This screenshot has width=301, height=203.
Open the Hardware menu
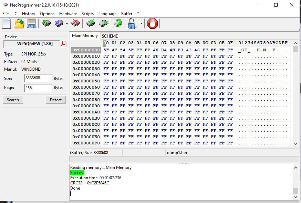pyautogui.click(x=68, y=14)
